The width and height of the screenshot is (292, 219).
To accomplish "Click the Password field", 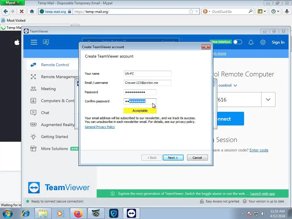I will tap(140, 92).
